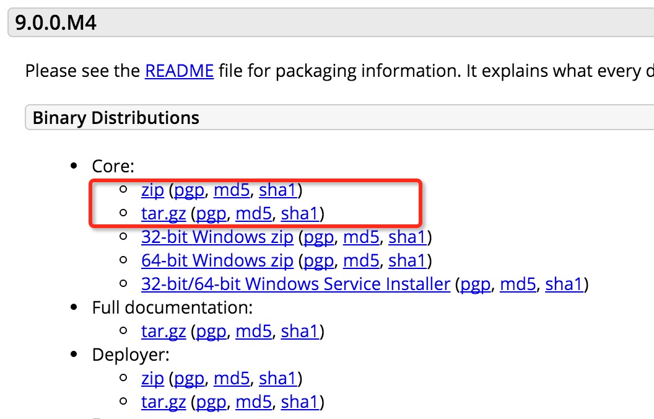Viewport: 654px width, 419px height.
Task: Open pgp for 32-bit Windows zip
Action: pos(318,237)
